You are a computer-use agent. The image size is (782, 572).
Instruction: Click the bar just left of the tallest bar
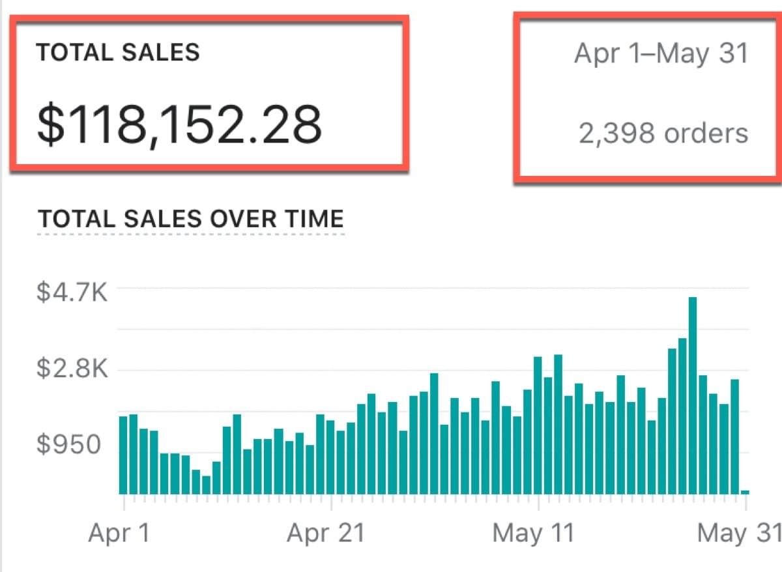(x=682, y=416)
